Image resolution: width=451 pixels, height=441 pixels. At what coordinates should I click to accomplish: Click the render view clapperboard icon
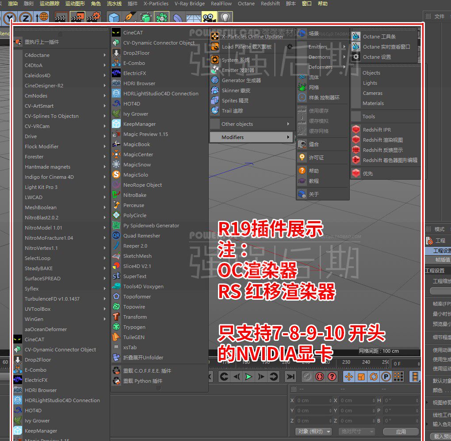pyautogui.click(x=61, y=18)
